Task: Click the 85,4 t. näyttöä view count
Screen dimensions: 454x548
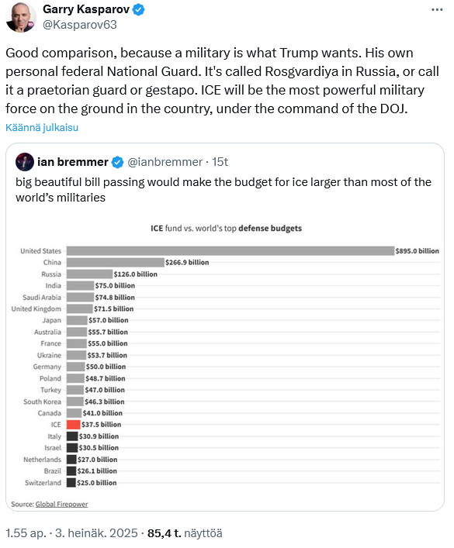Action: [185, 533]
